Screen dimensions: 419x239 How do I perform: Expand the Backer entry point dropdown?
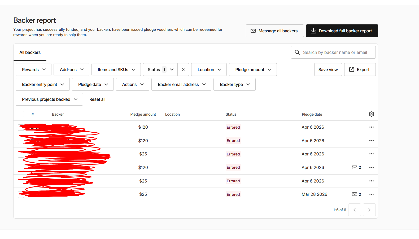coord(43,84)
